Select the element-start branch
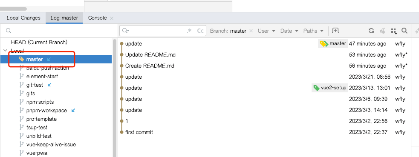The image size is (419, 157). (x=42, y=76)
